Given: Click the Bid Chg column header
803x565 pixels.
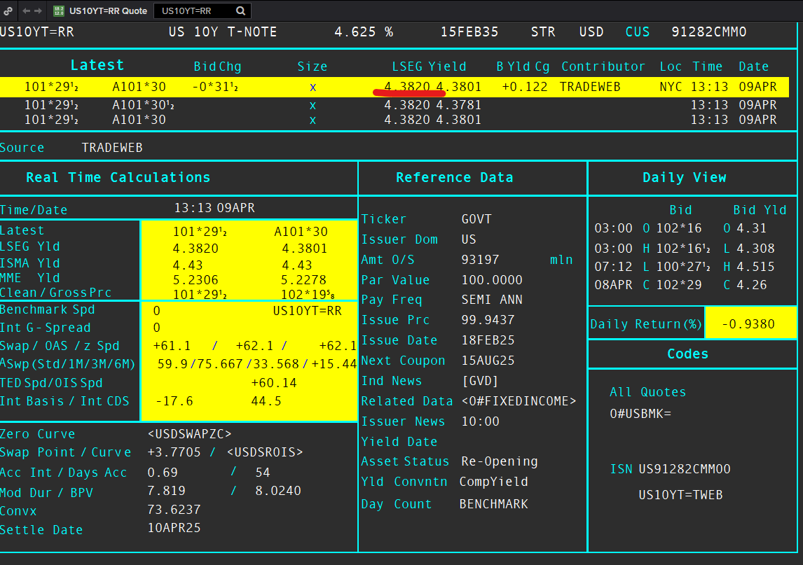Looking at the screenshot, I should [217, 67].
